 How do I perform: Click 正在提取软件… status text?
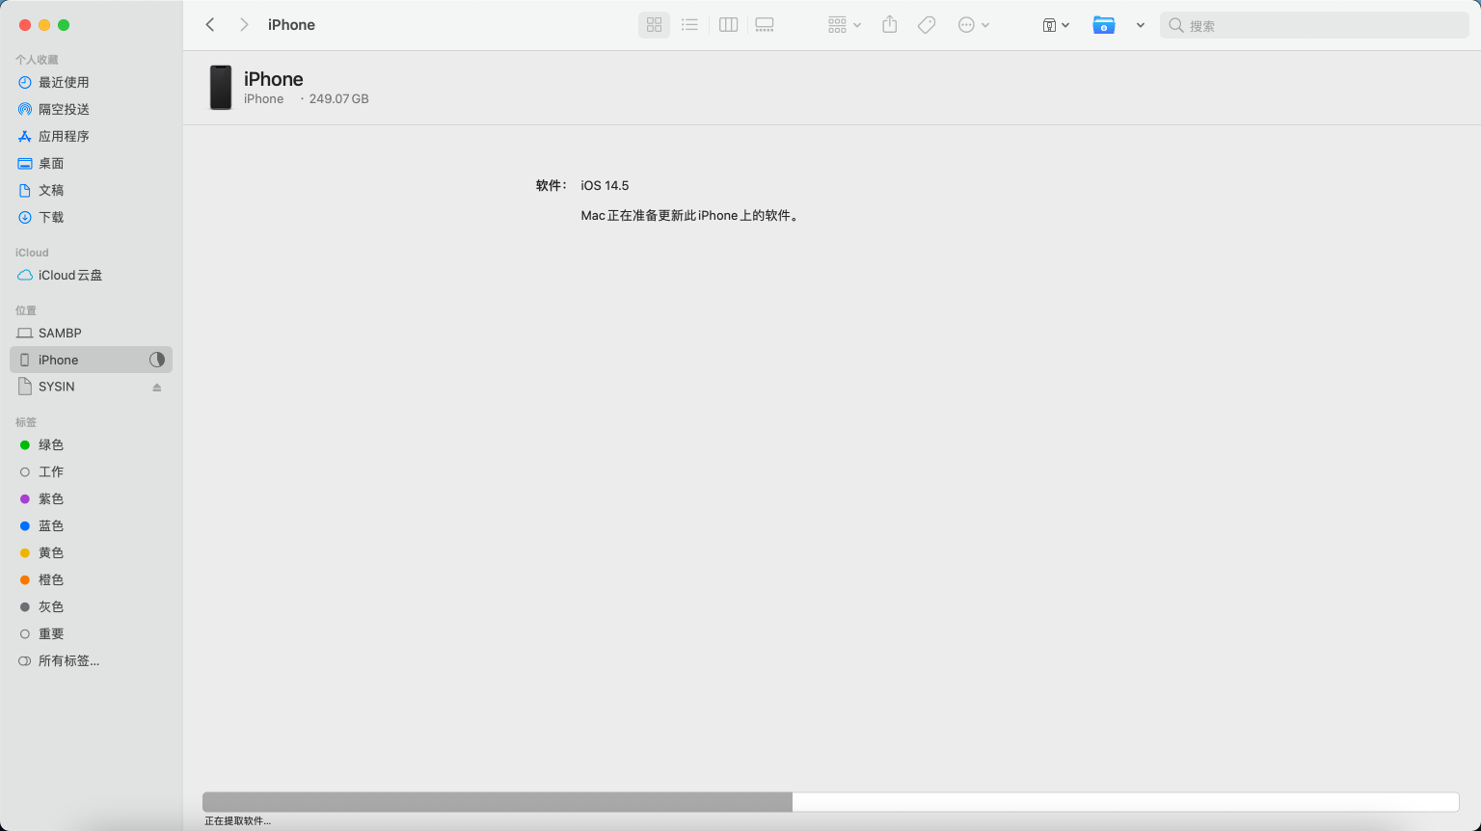point(237,821)
